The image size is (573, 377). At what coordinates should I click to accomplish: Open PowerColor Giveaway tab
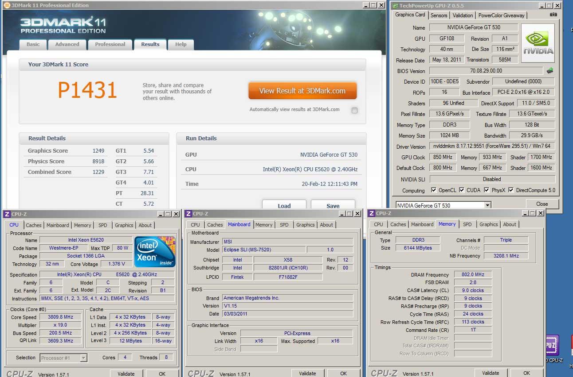coord(502,15)
